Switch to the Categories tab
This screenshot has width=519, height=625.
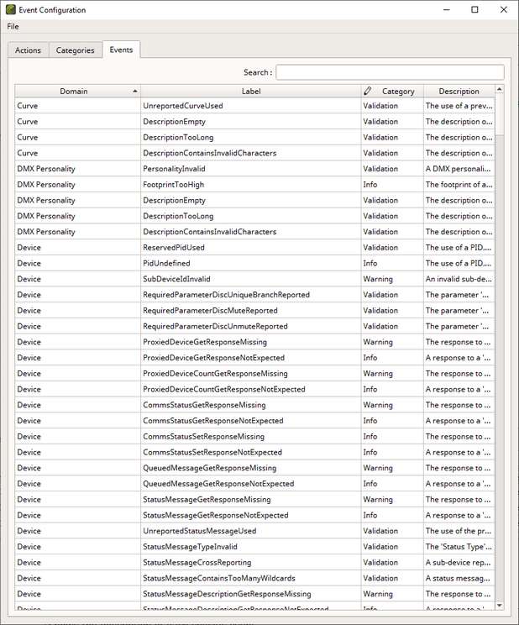(x=75, y=50)
